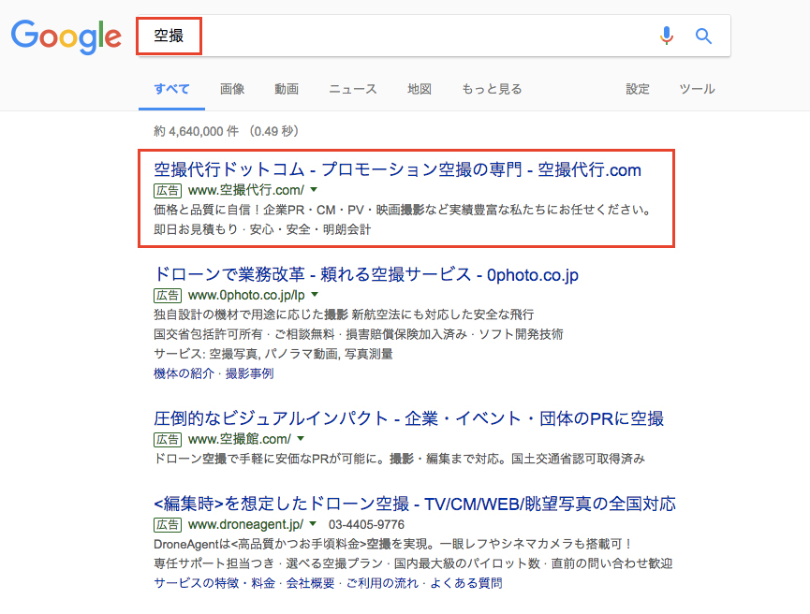Start voice search with microphone icon
Image resolution: width=810 pixels, height=614 pixels.
[667, 36]
